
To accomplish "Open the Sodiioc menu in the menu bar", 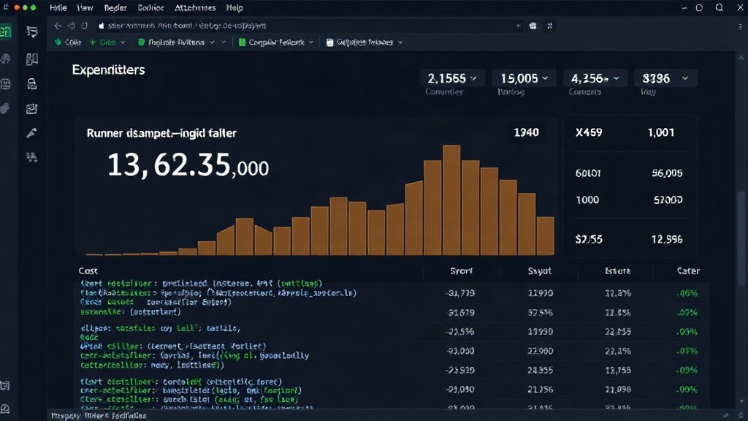I will tap(150, 7).
